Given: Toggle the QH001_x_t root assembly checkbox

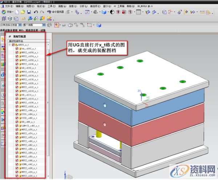Looking at the screenshot, I should click(x=14, y=45).
